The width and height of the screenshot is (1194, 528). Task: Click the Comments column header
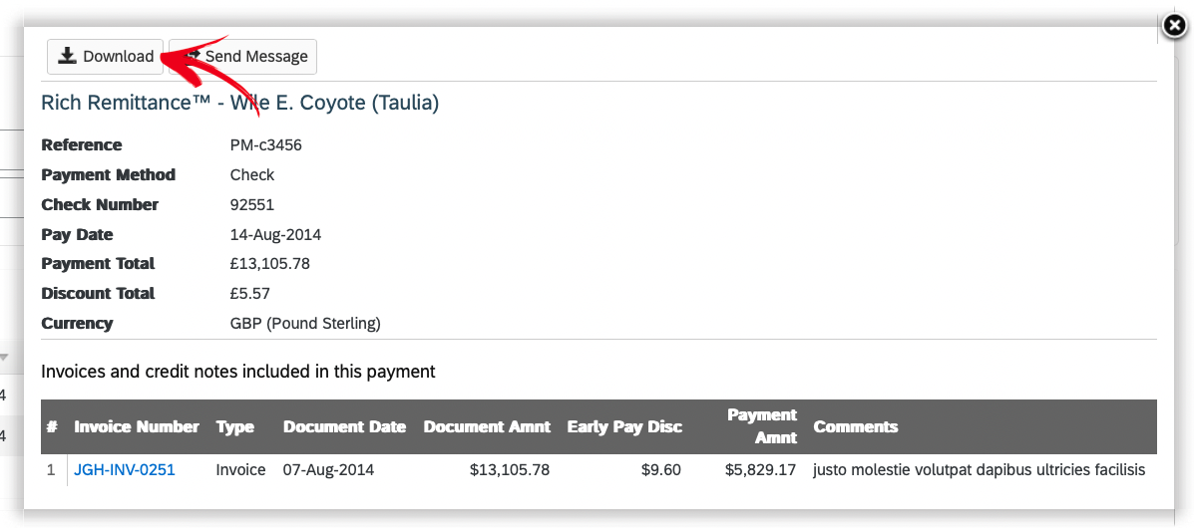[x=855, y=426]
